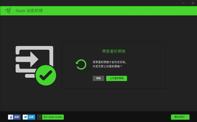Click 加入 Razer Insider button
The image size is (197, 122).
(x=50, y=117)
